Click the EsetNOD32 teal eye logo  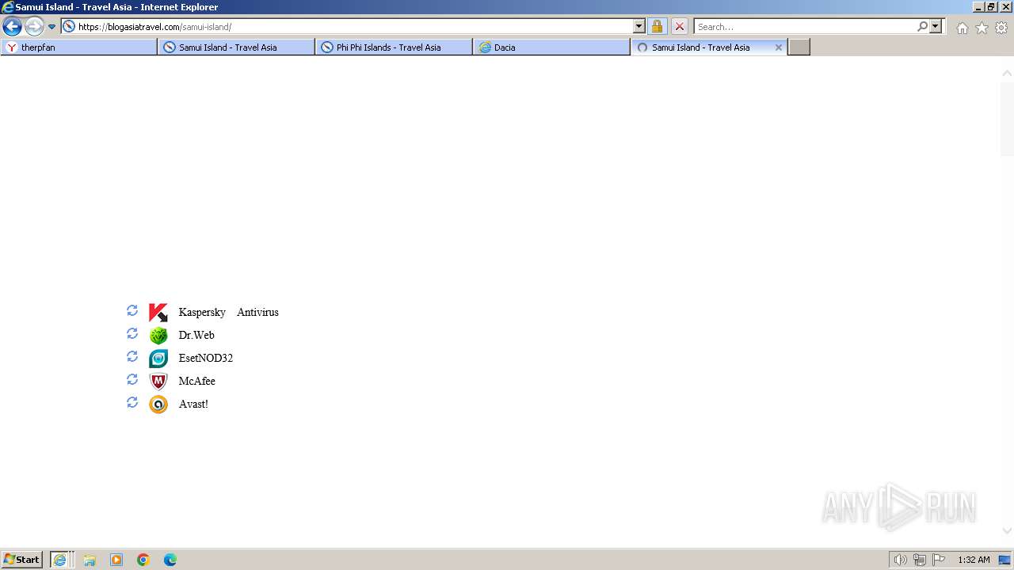click(158, 359)
